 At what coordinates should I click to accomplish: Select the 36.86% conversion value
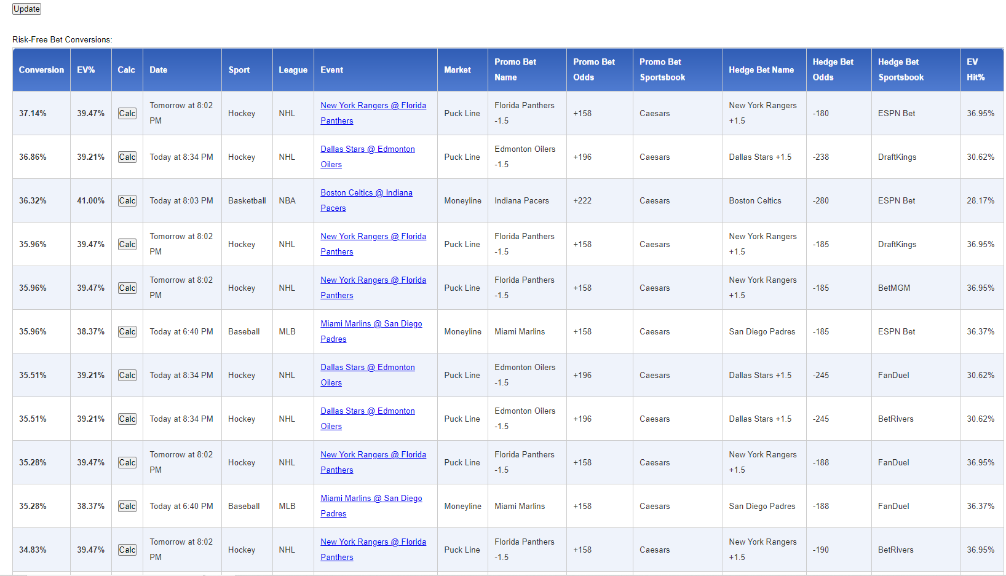33,157
